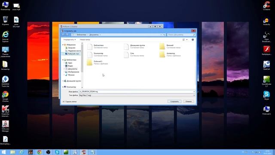The width and height of the screenshot is (275, 155).
Task: Click Скрыть папки toggle
Action: coord(70,102)
